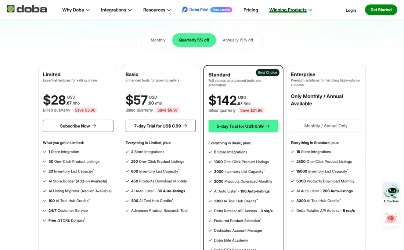Expand the Resources menu chevron
Viewport: 404px width, 250px height.
tap(169, 10)
